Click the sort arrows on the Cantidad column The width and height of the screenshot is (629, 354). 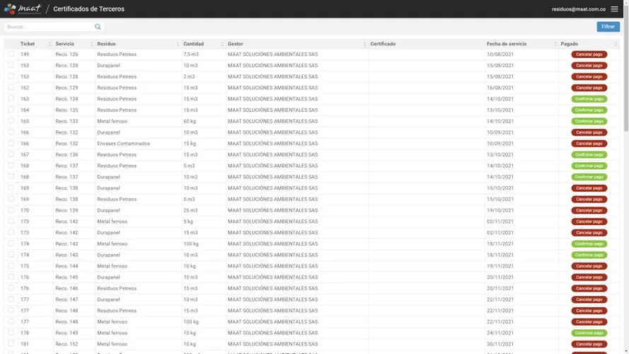click(221, 44)
